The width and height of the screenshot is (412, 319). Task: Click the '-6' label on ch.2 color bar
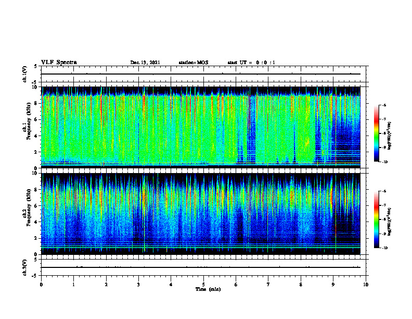point(384,191)
